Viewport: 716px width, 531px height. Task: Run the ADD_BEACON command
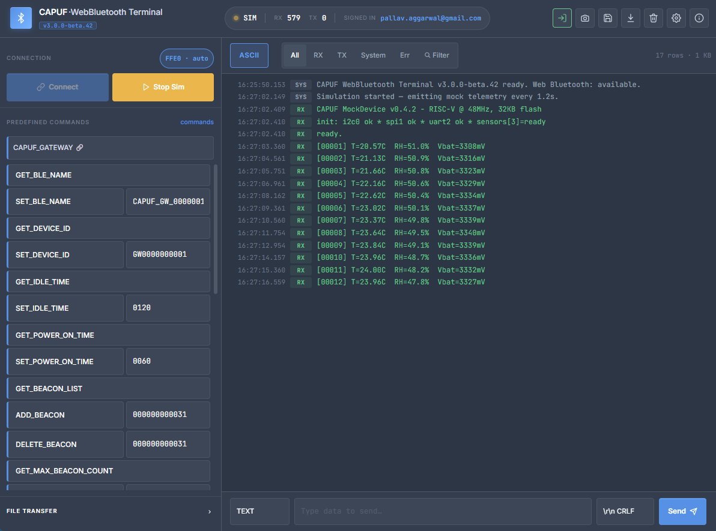[x=65, y=415]
